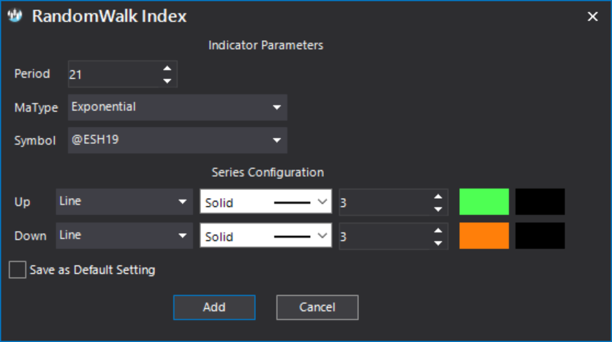Image resolution: width=612 pixels, height=342 pixels.
Task: Open the Symbol @ESH19 dropdown
Action: [178, 140]
